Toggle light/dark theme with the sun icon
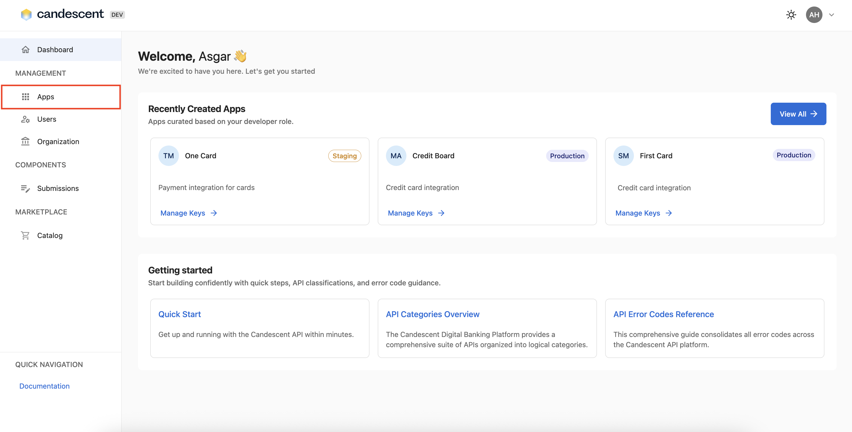Image resolution: width=852 pixels, height=432 pixels. pos(791,14)
